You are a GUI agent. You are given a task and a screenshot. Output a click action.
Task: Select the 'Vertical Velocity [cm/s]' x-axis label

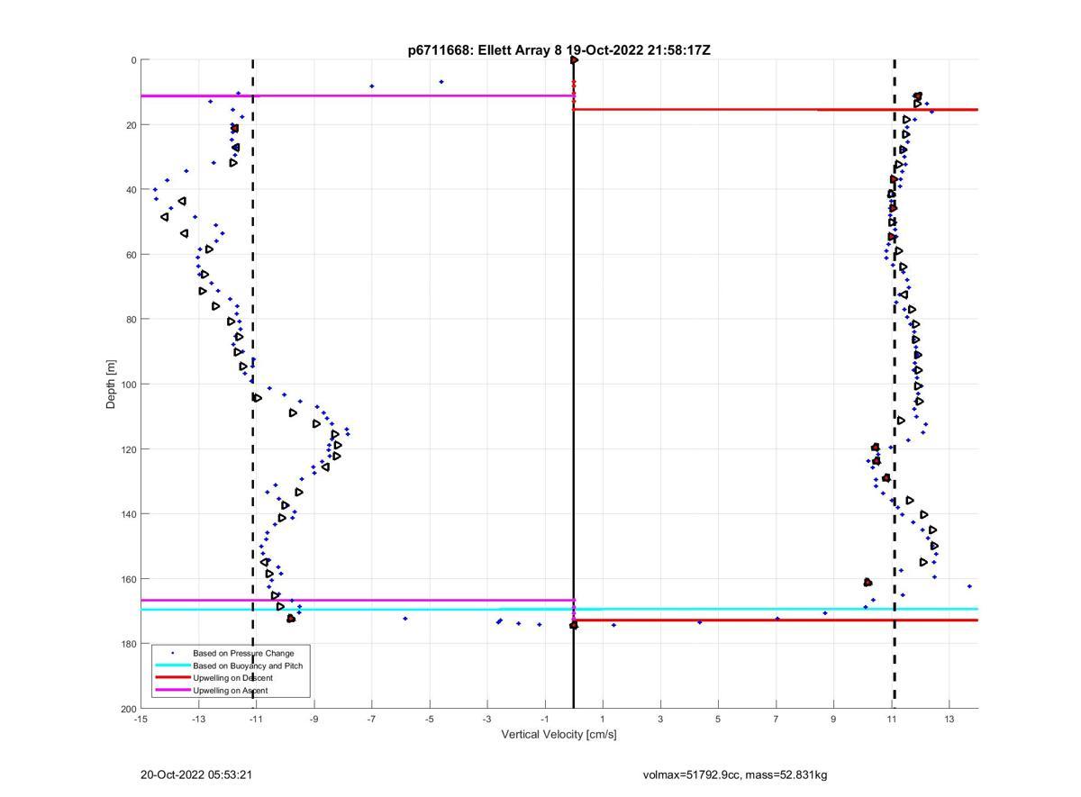click(559, 734)
